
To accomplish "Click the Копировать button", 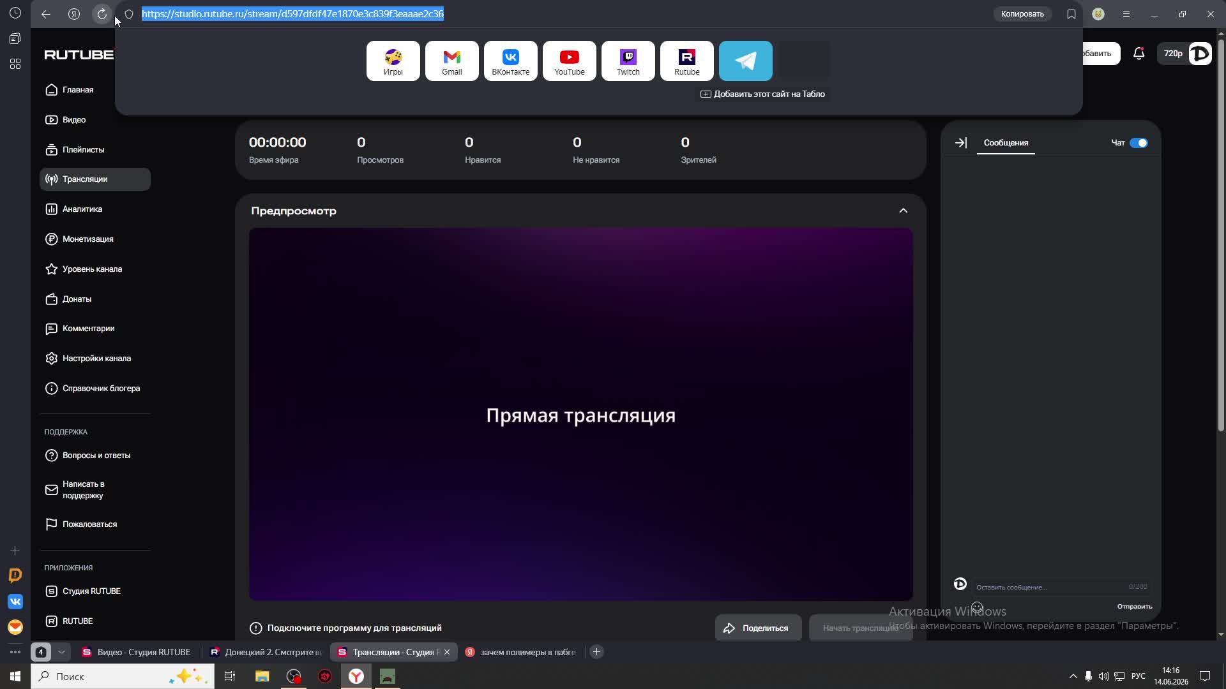I will tap(1022, 14).
